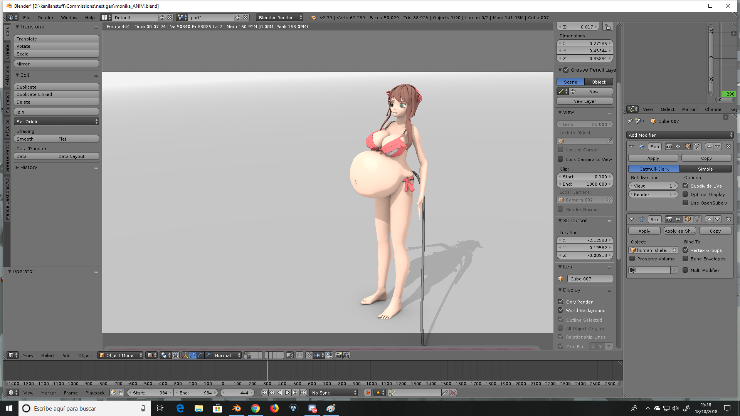This screenshot has width=740, height=416.
Task: Click the insert keyframes key icon
Action: [445, 393]
